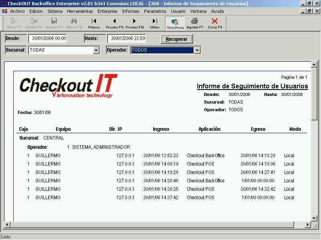Click the Aplicación column header
The height and width of the screenshot is (240, 321).
pyautogui.click(x=209, y=129)
